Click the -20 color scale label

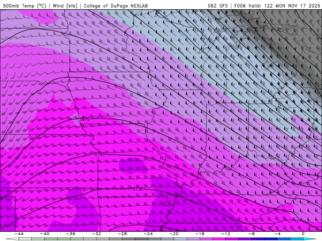click(x=174, y=234)
